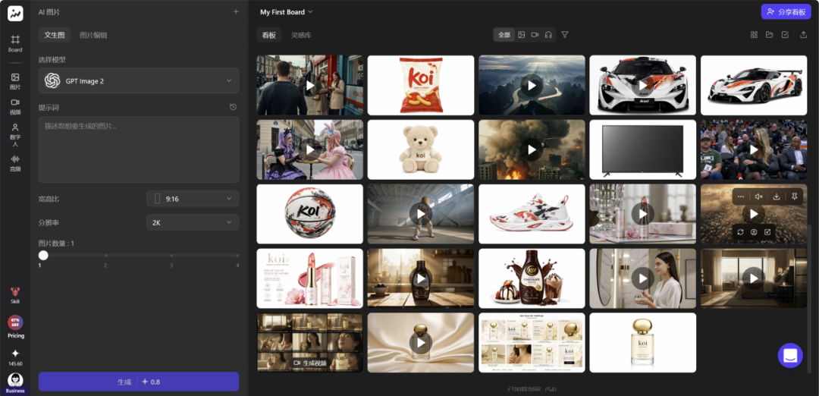The image size is (819, 396).
Task: Switch to the 文生图 tab
Action: 55,35
